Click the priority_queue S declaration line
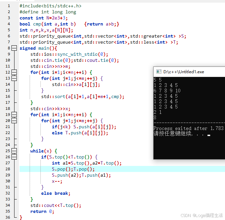Image resolution: width=225 pixels, height=220 pixels. [x=103, y=36]
